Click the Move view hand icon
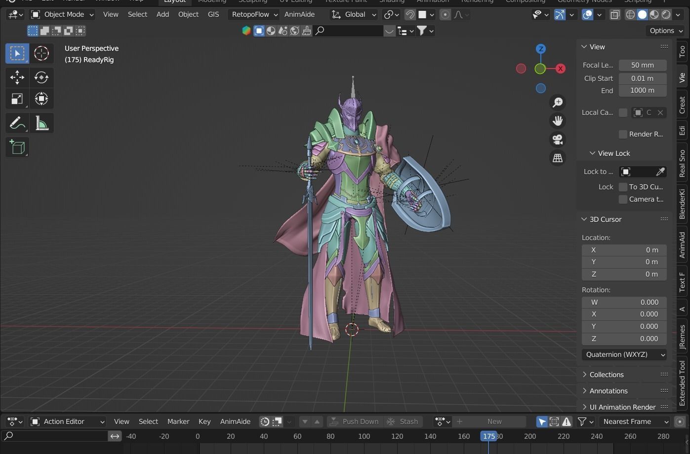This screenshot has width=690, height=454. coord(558,121)
